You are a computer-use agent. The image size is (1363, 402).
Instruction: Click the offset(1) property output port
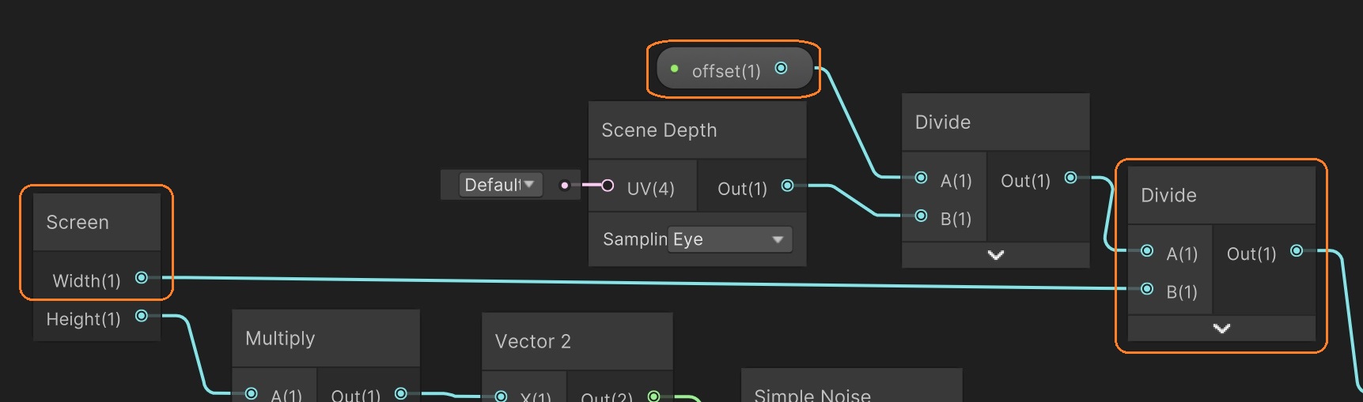pyautogui.click(x=781, y=69)
